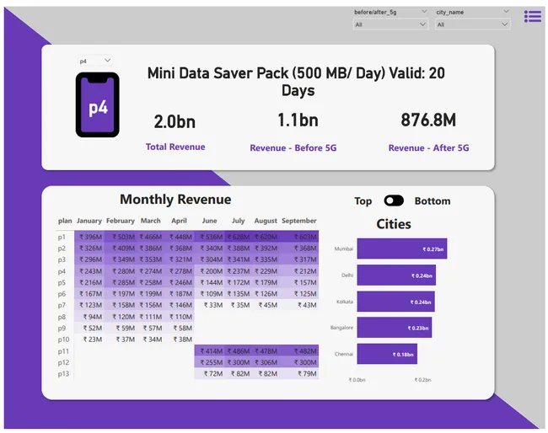Open the city_name All dropdown
The width and height of the screenshot is (548, 433).
[x=472, y=24]
